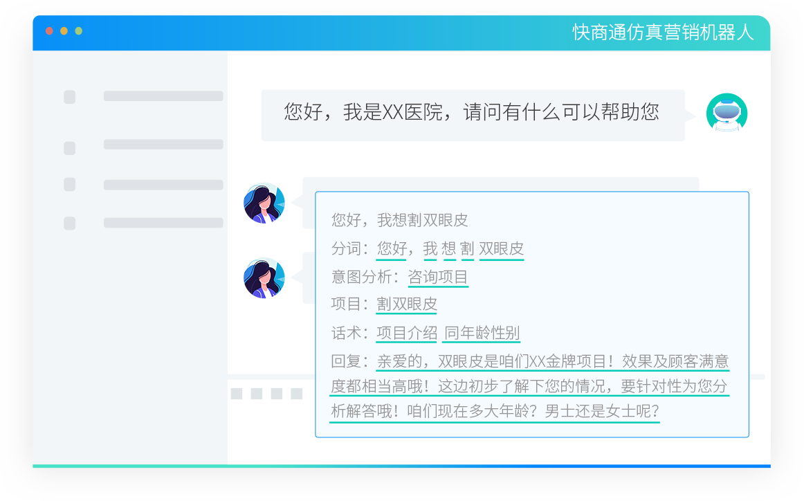Open the 您好 segmented word link
Viewport: 804px width, 501px height.
392,248
